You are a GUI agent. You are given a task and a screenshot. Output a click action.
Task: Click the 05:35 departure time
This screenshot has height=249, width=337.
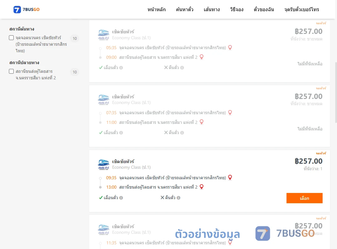[x=111, y=48]
